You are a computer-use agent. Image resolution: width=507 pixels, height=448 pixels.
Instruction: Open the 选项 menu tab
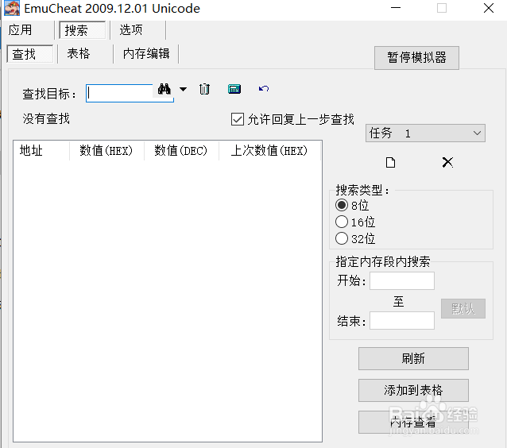[131, 30]
